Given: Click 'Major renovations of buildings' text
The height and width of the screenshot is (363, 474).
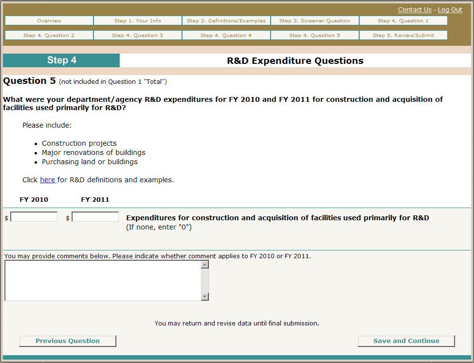Looking at the screenshot, I should pos(93,153).
